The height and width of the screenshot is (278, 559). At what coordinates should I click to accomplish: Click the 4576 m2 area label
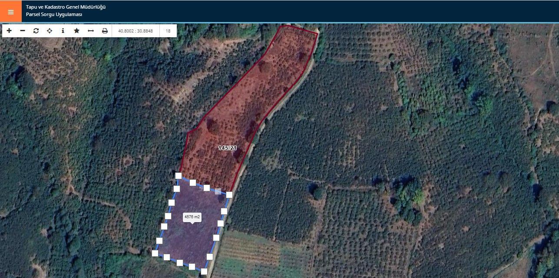point(192,217)
